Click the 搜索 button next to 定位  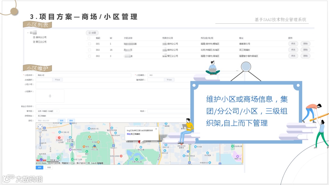click(x=62, y=121)
